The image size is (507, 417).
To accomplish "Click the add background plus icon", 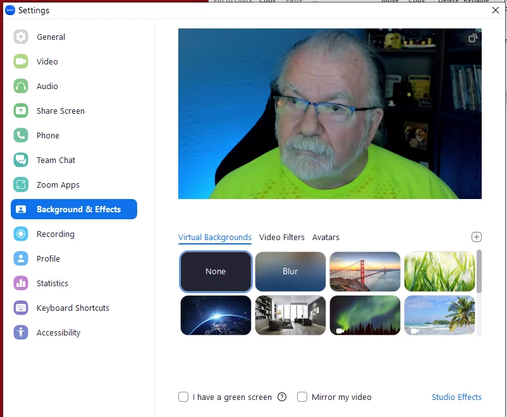I will click(476, 237).
